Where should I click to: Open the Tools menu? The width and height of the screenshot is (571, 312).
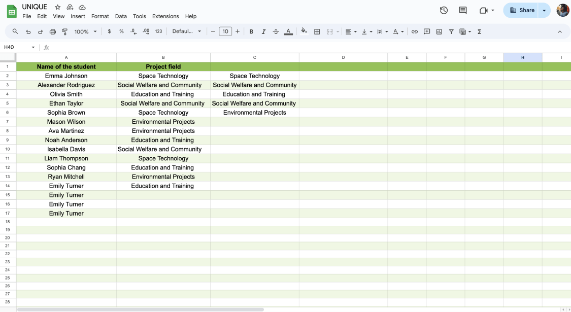[140, 16]
